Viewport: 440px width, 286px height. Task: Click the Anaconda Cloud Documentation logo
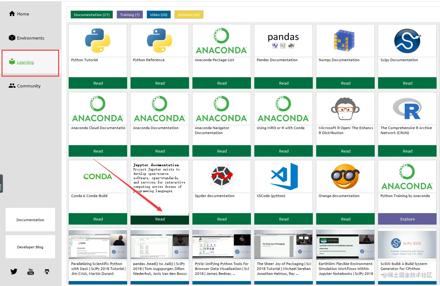[x=98, y=109]
